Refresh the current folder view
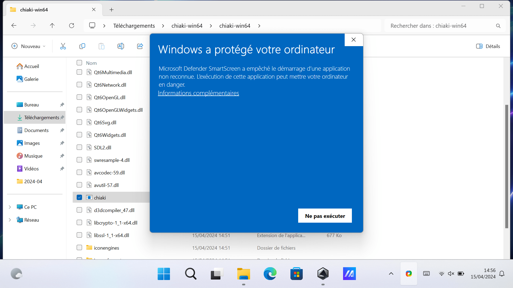The height and width of the screenshot is (288, 513). 72,26
